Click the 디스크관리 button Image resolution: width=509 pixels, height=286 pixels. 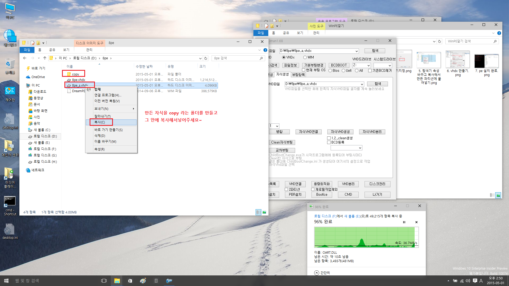click(377, 184)
